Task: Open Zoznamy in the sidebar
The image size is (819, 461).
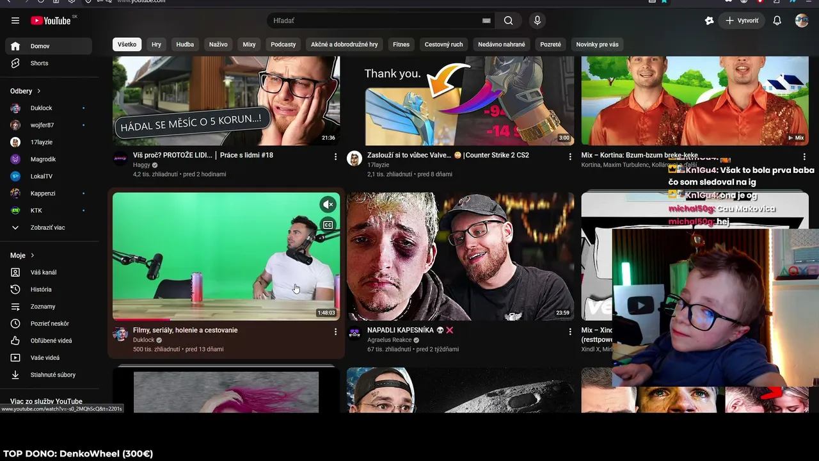Action: (x=49, y=307)
